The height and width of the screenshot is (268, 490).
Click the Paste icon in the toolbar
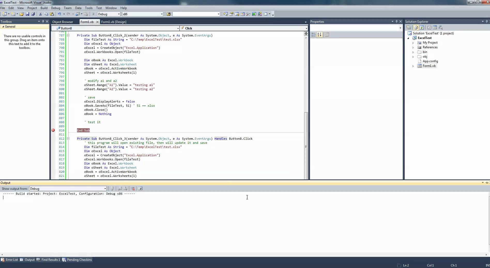coord(52,14)
